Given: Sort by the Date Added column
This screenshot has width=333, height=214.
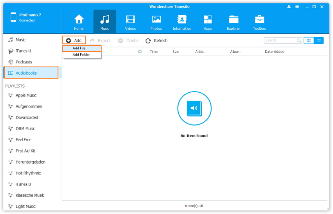Looking at the screenshot, I should 274,52.
